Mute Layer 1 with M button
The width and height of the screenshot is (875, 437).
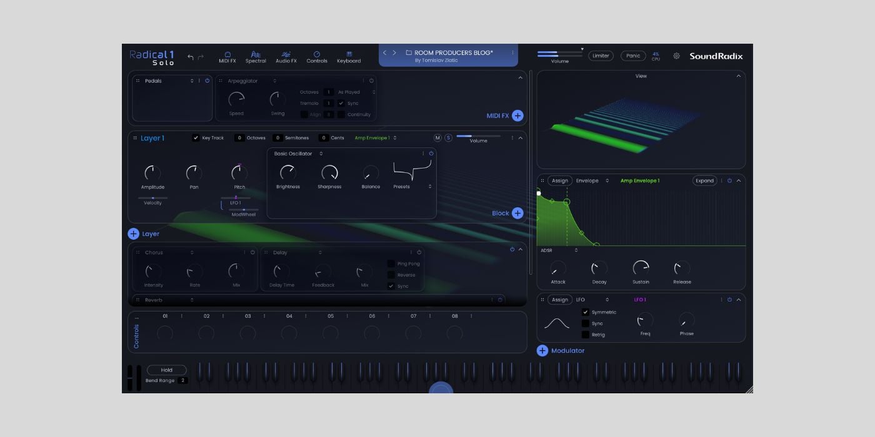[x=437, y=138]
